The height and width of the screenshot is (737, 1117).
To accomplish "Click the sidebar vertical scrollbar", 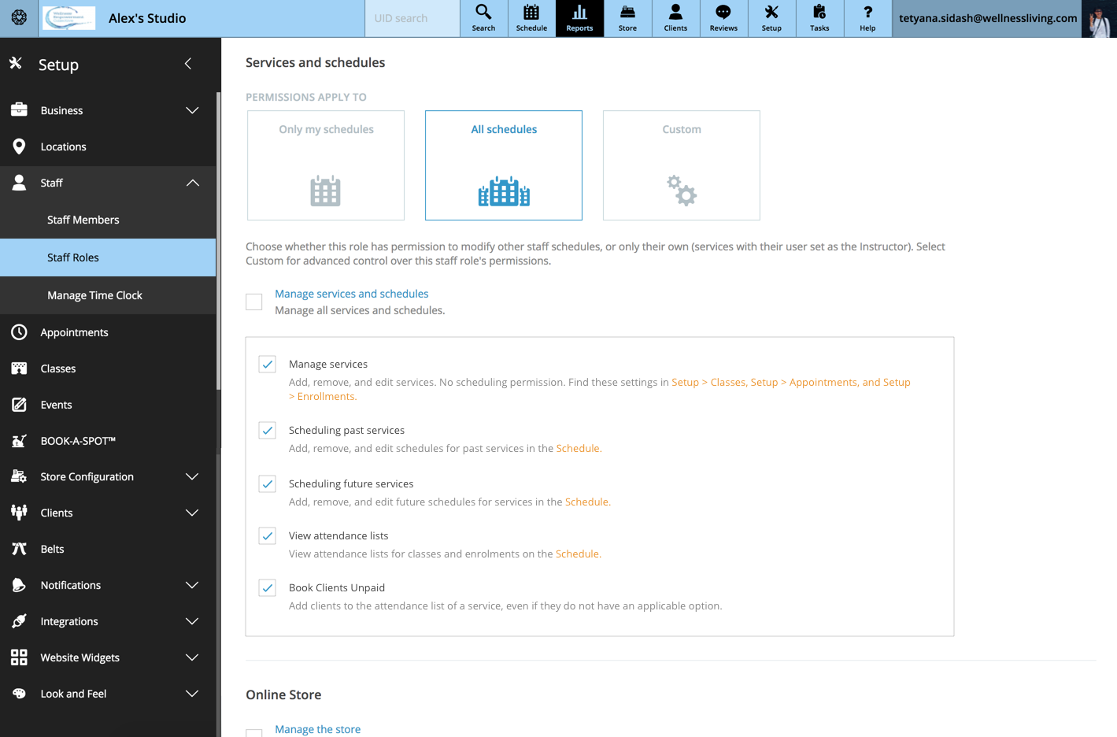I will point(218,240).
